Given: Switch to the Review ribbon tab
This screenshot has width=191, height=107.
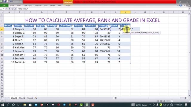Looking at the screenshot, I should coord(53,5).
